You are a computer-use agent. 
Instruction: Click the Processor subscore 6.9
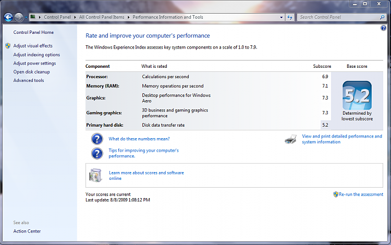(325, 77)
